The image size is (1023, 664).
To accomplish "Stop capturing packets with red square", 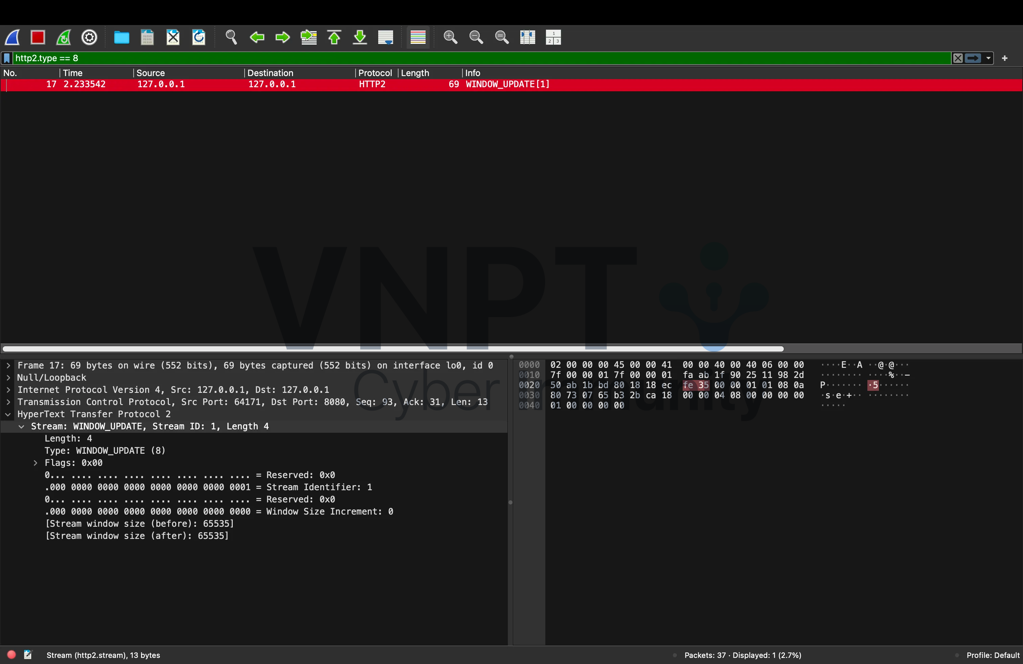I will tap(38, 38).
